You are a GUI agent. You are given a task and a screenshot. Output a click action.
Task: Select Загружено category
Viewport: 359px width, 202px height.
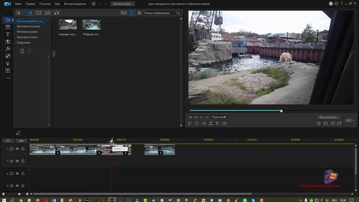(x=24, y=43)
